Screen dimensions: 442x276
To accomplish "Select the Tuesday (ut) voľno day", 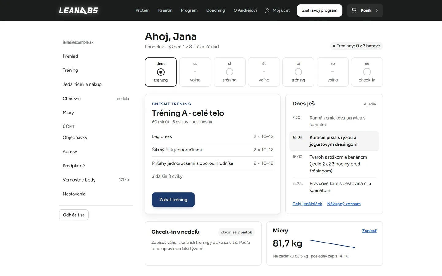I will 195,72.
